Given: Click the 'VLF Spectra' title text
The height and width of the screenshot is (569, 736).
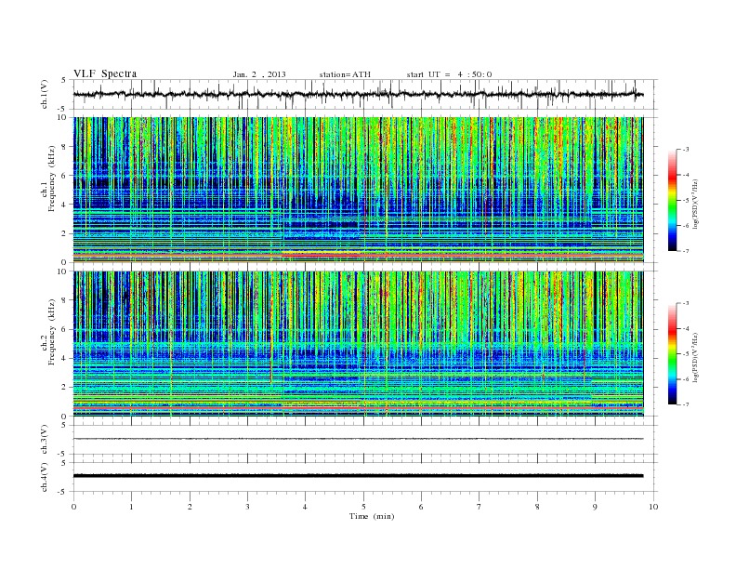Looking at the screenshot, I should pos(105,73).
